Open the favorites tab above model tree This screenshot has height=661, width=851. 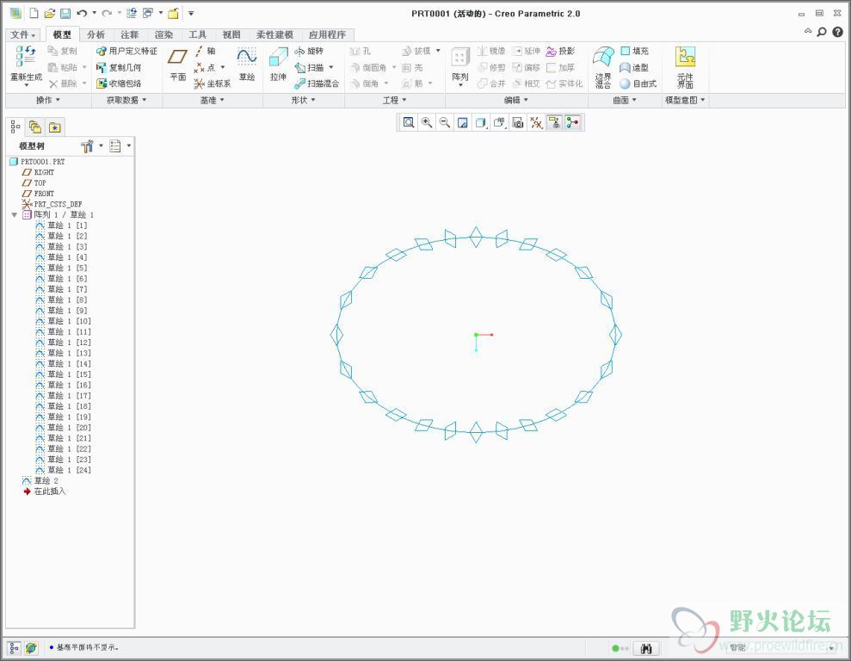point(55,127)
